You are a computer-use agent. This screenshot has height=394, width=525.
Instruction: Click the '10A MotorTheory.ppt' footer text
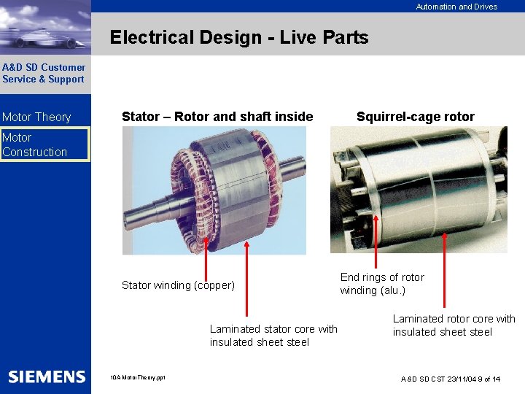(138, 378)
